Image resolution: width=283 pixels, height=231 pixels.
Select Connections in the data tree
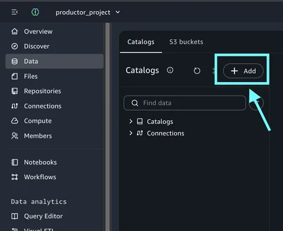click(x=166, y=133)
